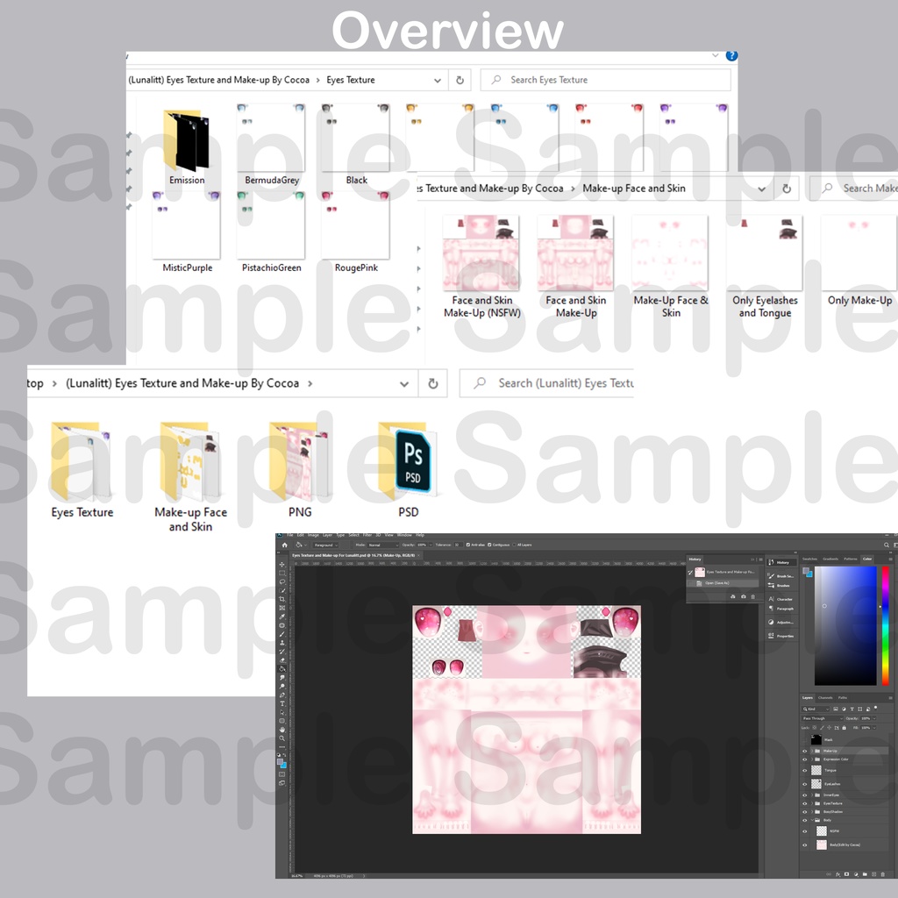Select the Hand tool
Image resolution: width=898 pixels, height=898 pixels.
coord(282,730)
